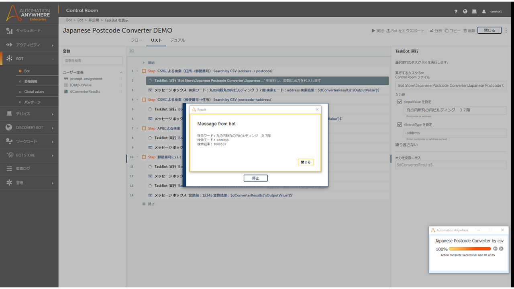Click Bot をエクスポート export button
Screen dimensions: 514x289
pos(407,31)
